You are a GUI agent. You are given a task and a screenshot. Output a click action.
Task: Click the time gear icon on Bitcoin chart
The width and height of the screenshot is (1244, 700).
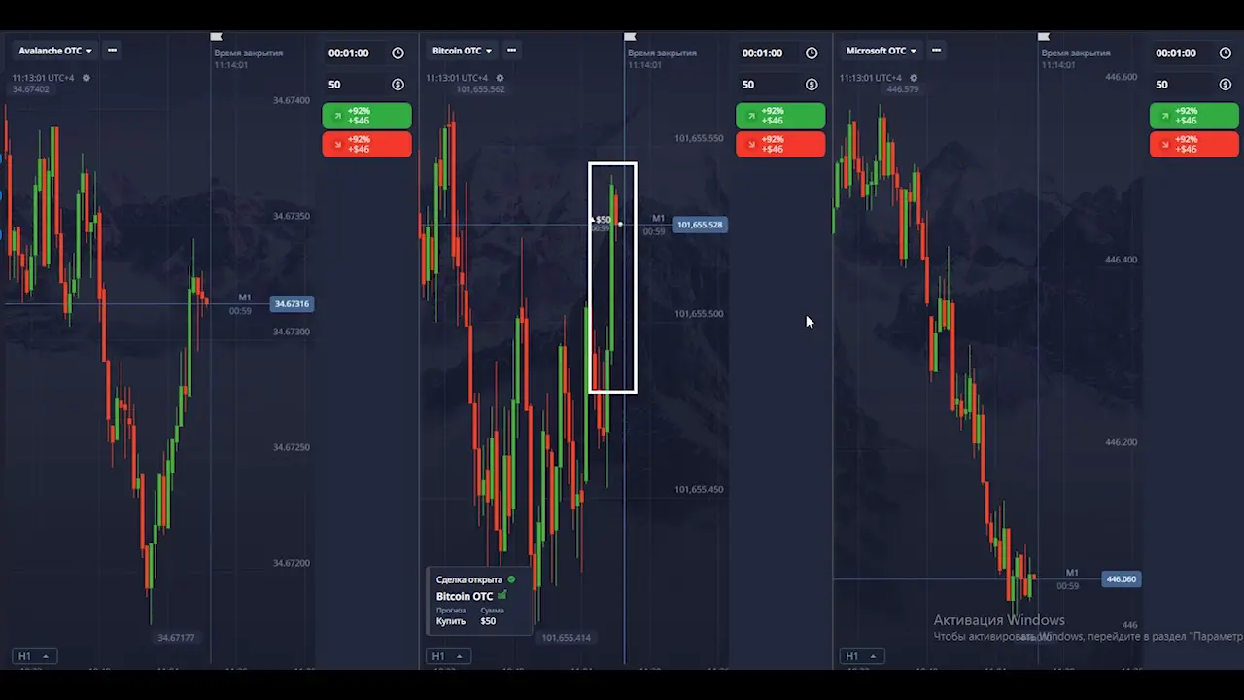point(500,78)
